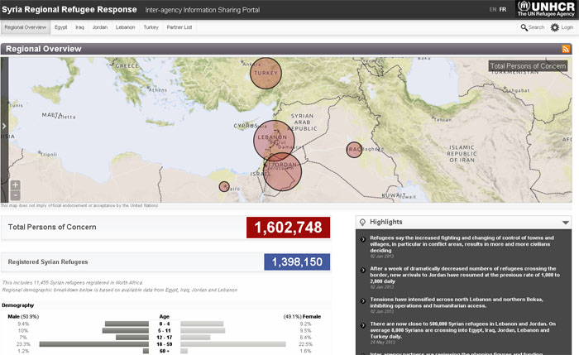Open the Jordan tab

pos(100,27)
